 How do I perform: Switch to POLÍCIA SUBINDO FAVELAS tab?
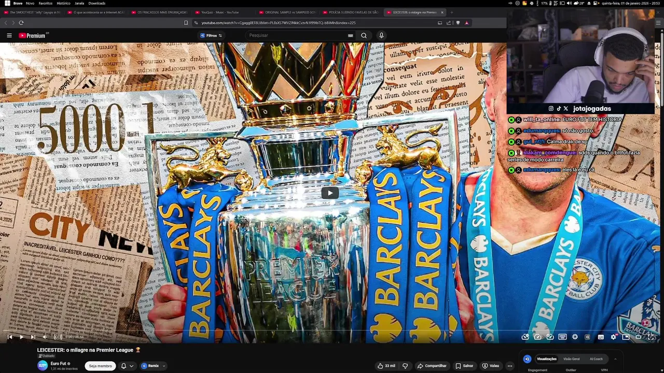351,12
